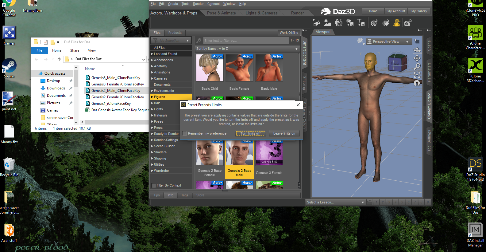Click the Up arrow in Explorer window
The image size is (486, 252).
point(59,59)
